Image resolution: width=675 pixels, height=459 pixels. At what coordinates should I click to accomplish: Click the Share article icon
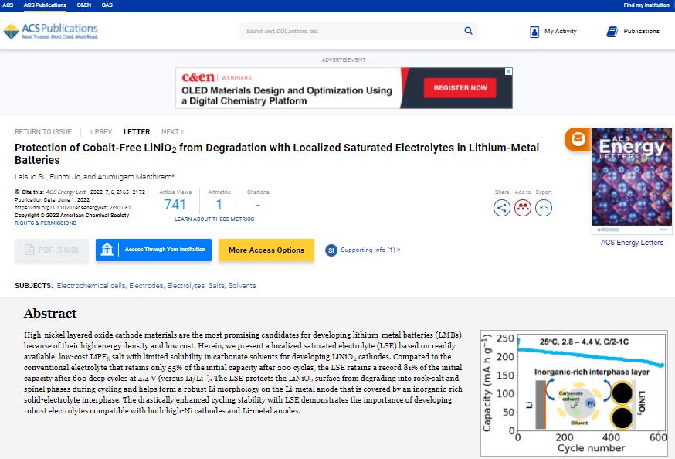tap(502, 207)
